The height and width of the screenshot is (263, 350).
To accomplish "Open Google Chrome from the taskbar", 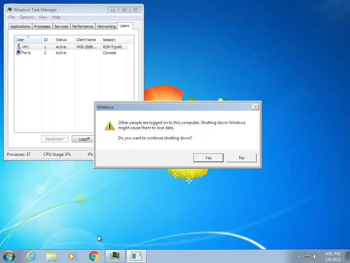I will point(94,256).
